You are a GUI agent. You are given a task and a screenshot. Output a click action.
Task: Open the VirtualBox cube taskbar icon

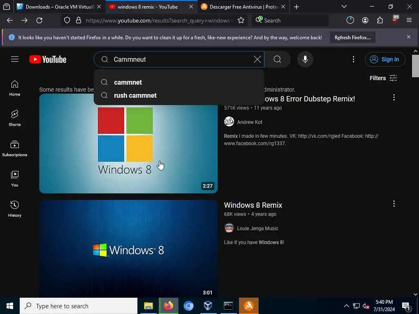[x=208, y=306]
